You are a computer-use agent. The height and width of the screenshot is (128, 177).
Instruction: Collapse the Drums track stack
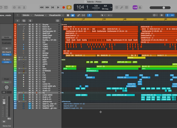19,24
